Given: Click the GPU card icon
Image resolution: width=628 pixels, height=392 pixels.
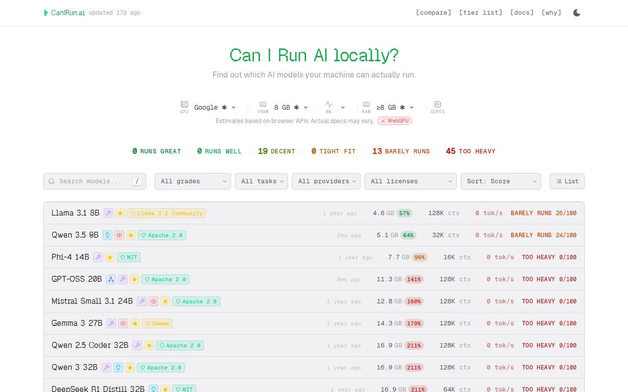Looking at the screenshot, I should [184, 104].
